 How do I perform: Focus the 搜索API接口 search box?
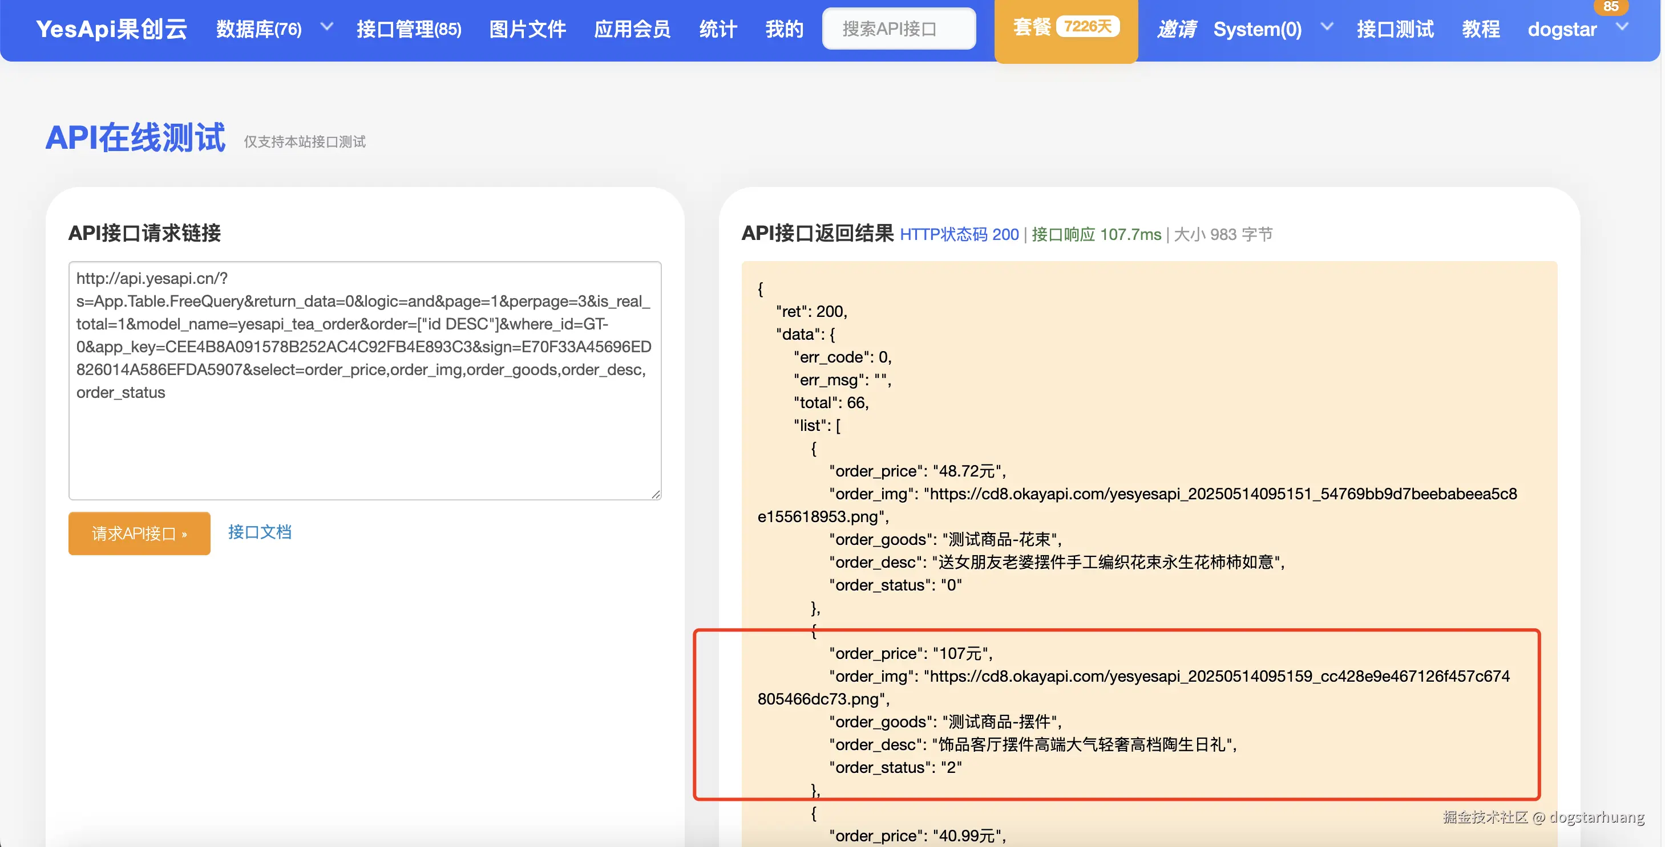[899, 29]
